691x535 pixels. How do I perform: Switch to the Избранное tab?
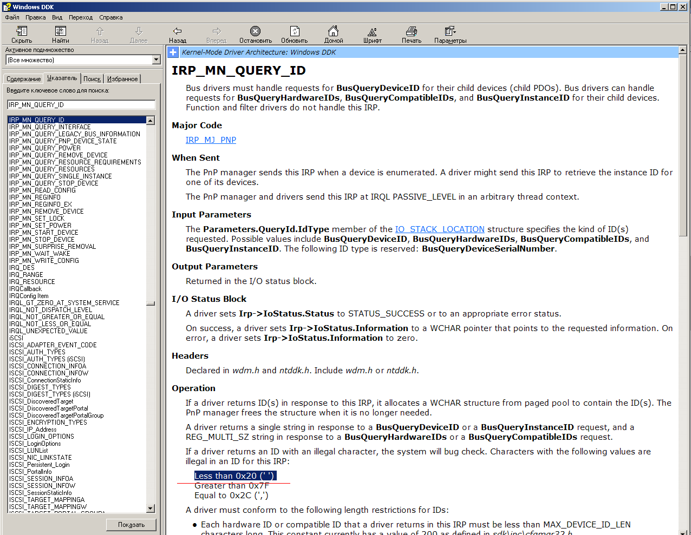click(122, 79)
